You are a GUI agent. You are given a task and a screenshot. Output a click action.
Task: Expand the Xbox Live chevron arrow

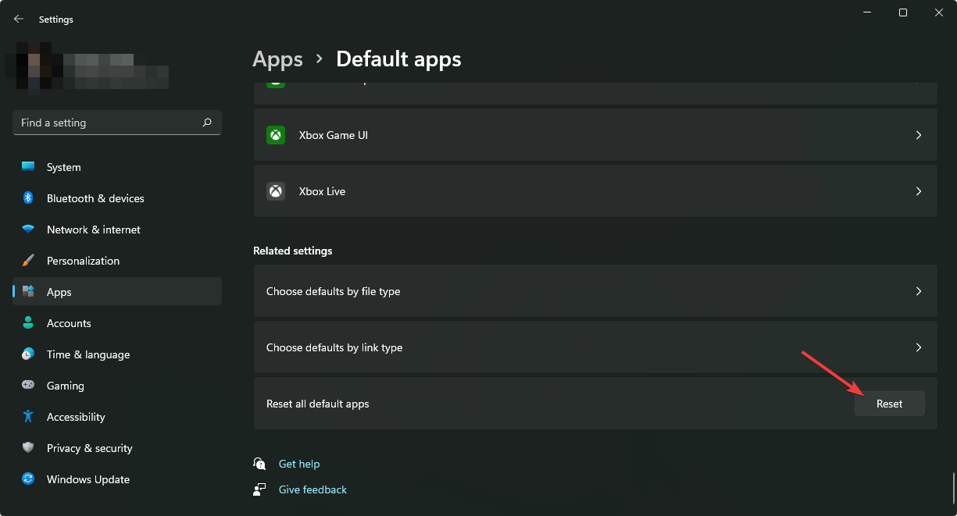click(x=918, y=191)
